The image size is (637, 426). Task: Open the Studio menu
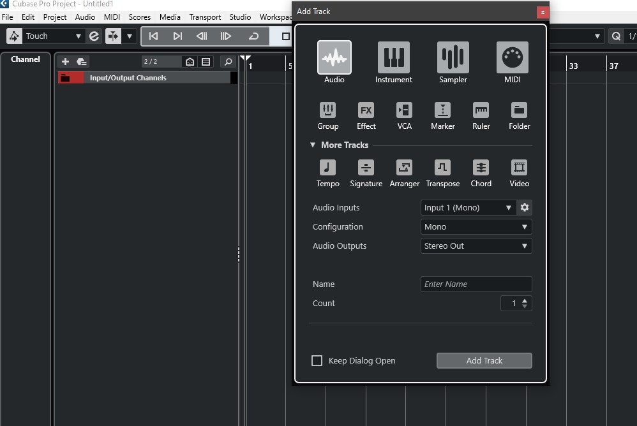(240, 17)
